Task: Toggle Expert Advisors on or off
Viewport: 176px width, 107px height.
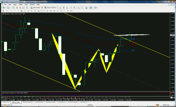Action: 51,8
